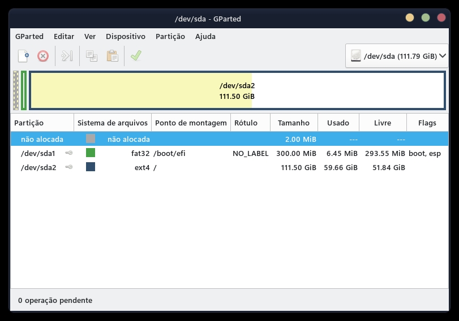Click the hard disk icon in device selector
The height and width of the screenshot is (321, 459).
coord(355,55)
